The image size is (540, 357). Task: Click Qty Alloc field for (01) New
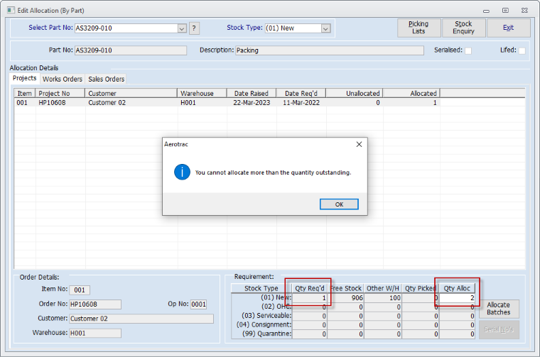[457, 298]
